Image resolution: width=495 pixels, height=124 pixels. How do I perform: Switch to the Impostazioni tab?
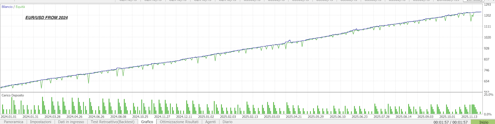click(41, 122)
